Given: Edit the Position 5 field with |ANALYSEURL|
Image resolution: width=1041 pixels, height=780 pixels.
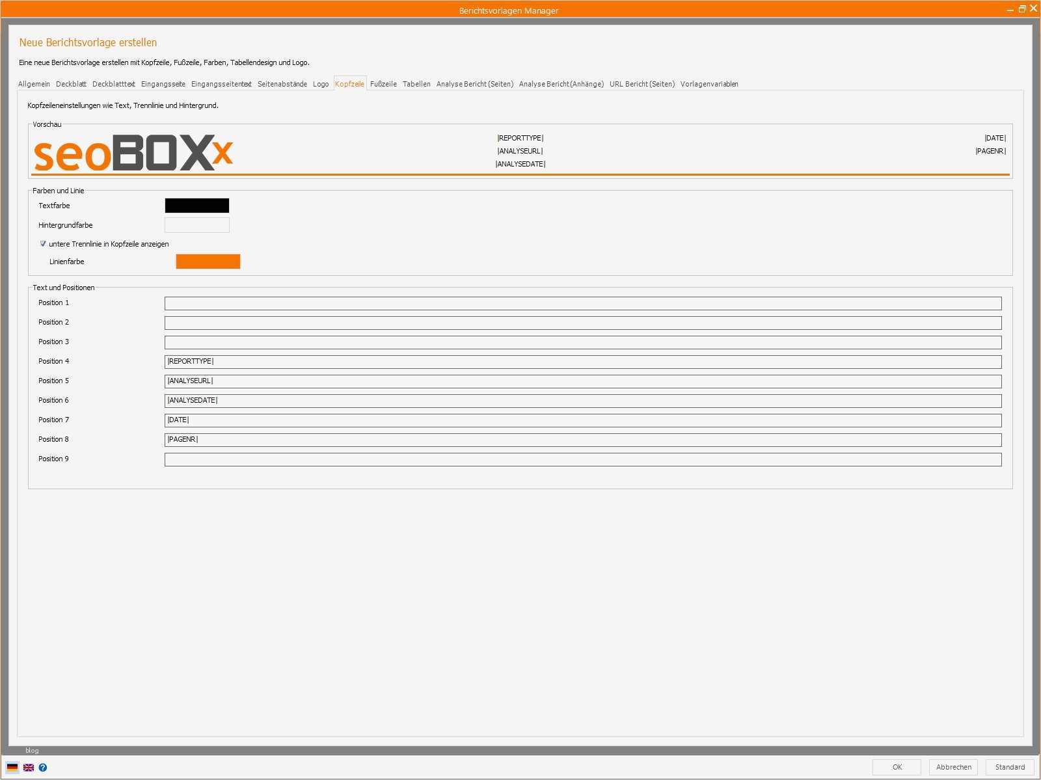Looking at the screenshot, I should [x=583, y=381].
